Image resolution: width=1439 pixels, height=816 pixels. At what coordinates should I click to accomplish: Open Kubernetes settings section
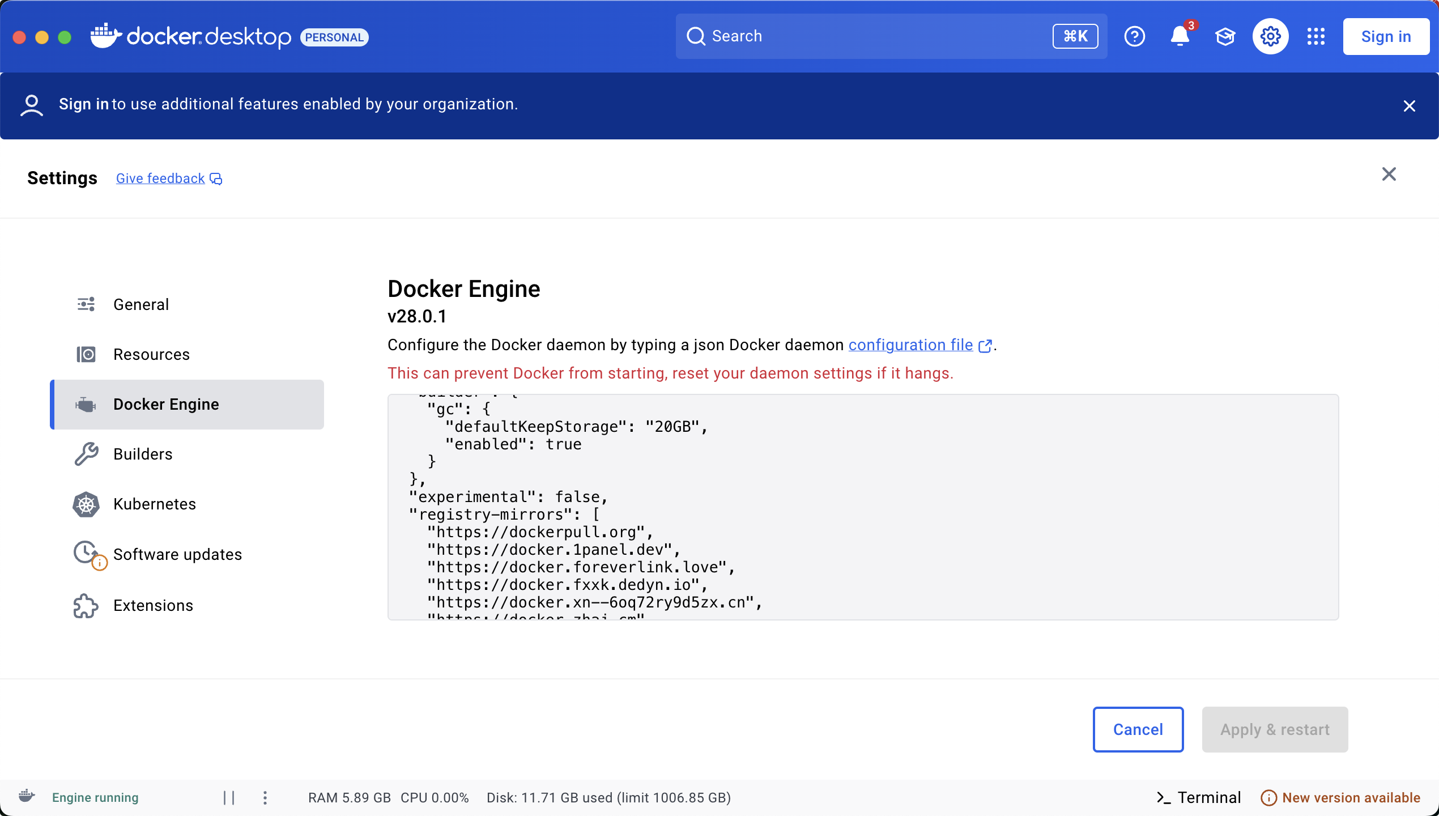click(154, 504)
